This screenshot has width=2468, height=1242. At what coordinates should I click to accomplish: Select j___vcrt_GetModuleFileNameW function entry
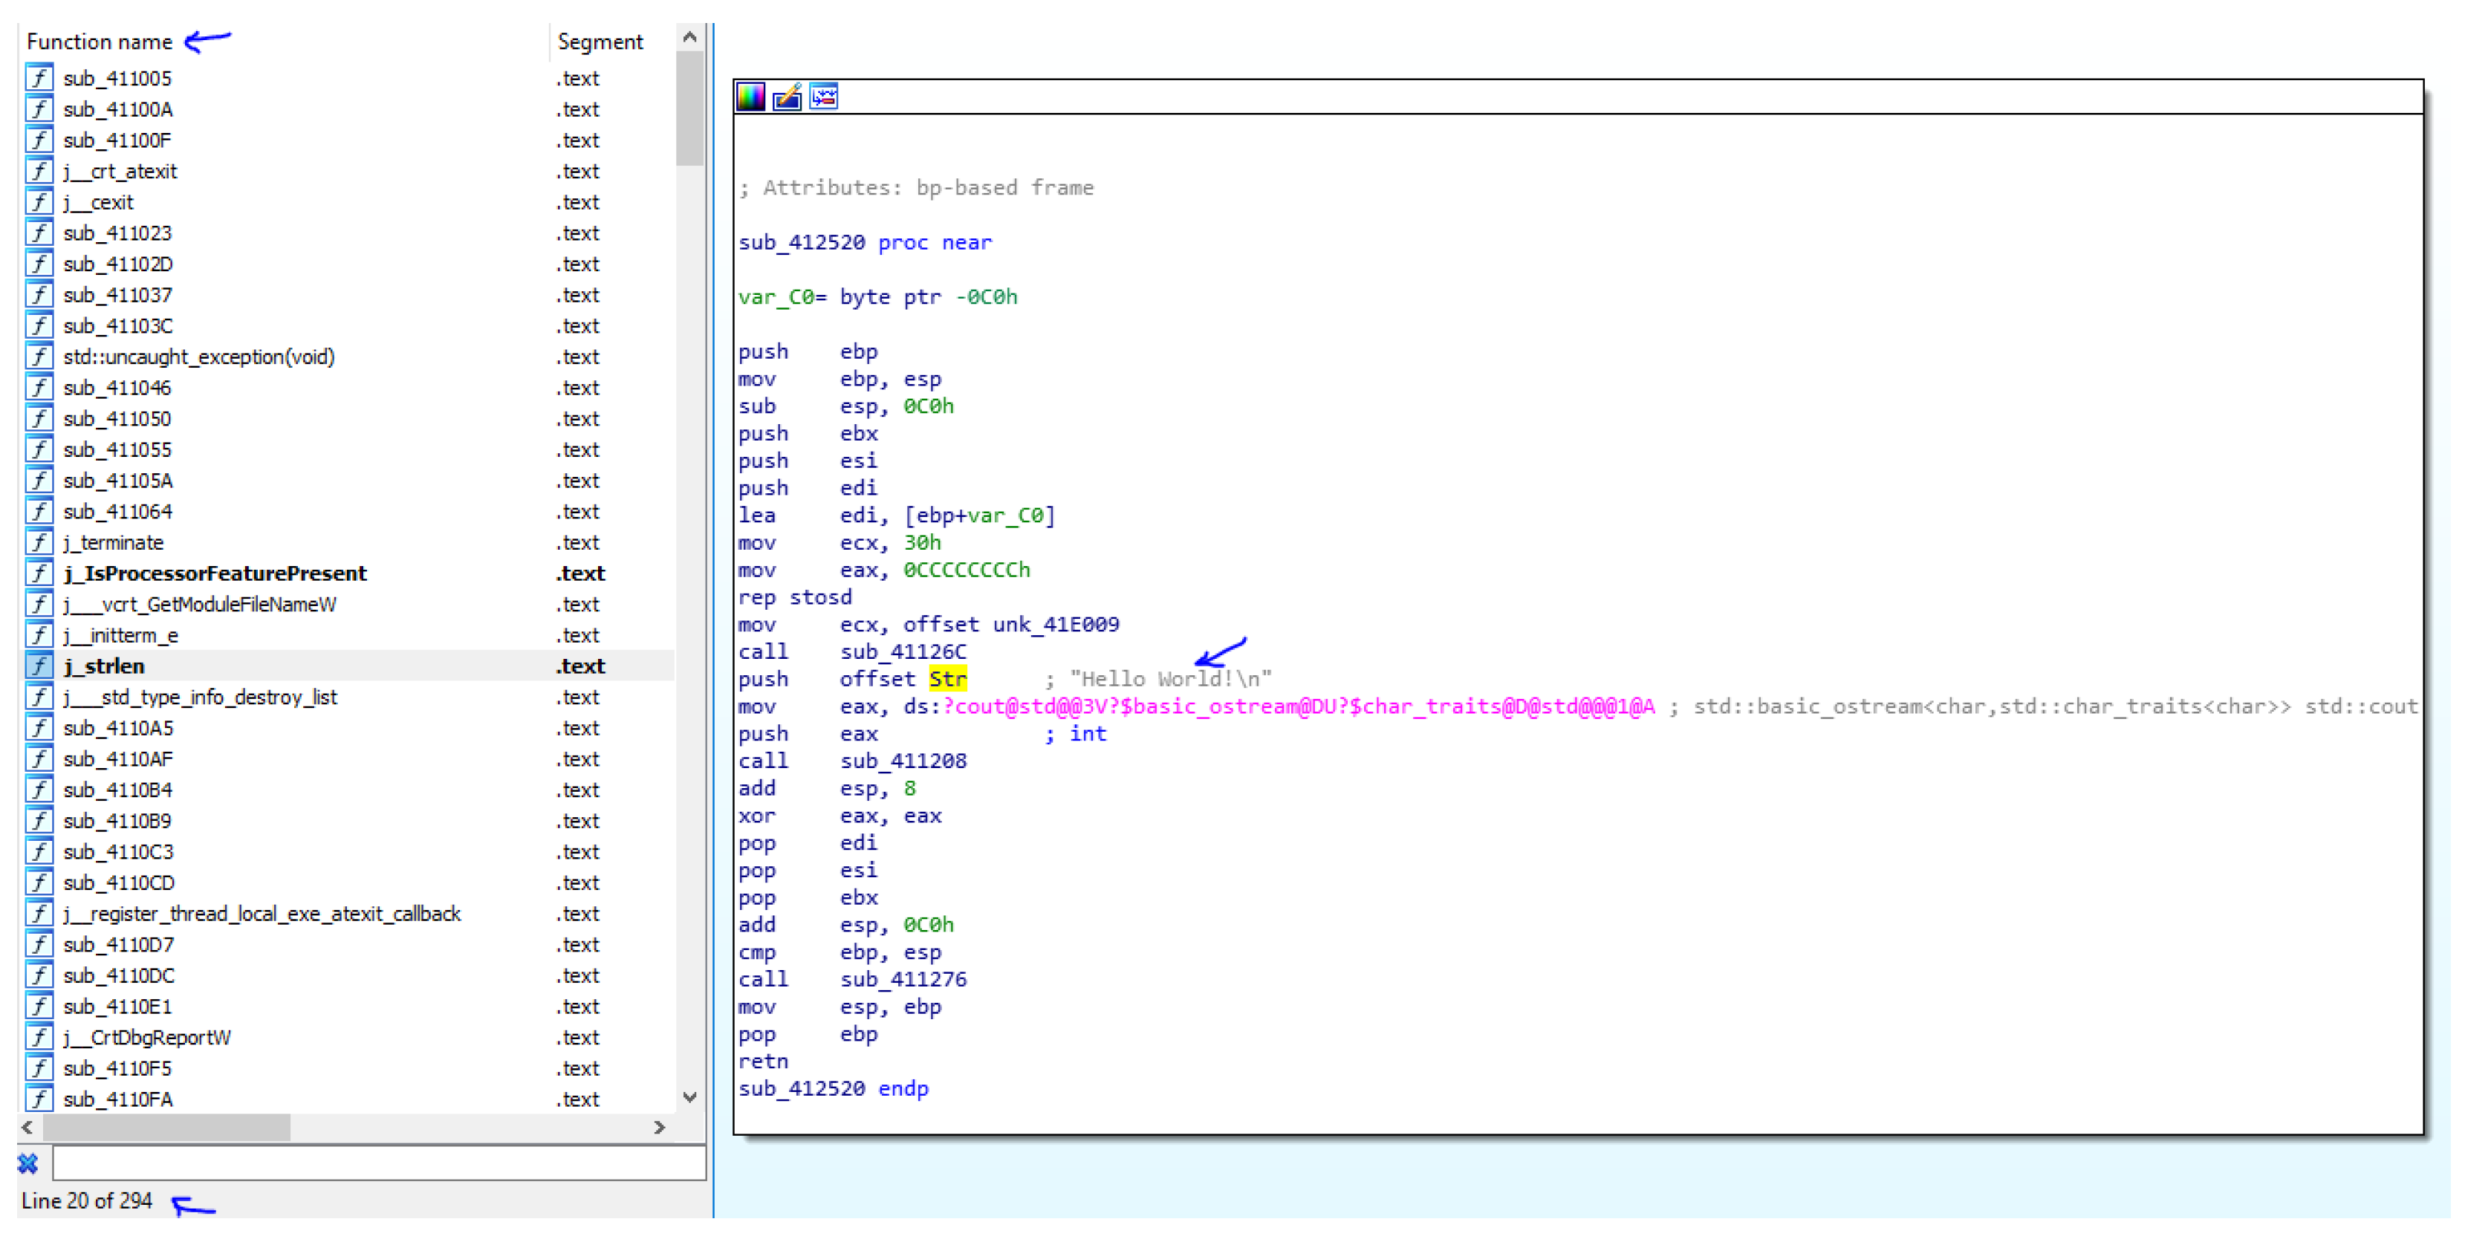pyautogui.click(x=199, y=604)
